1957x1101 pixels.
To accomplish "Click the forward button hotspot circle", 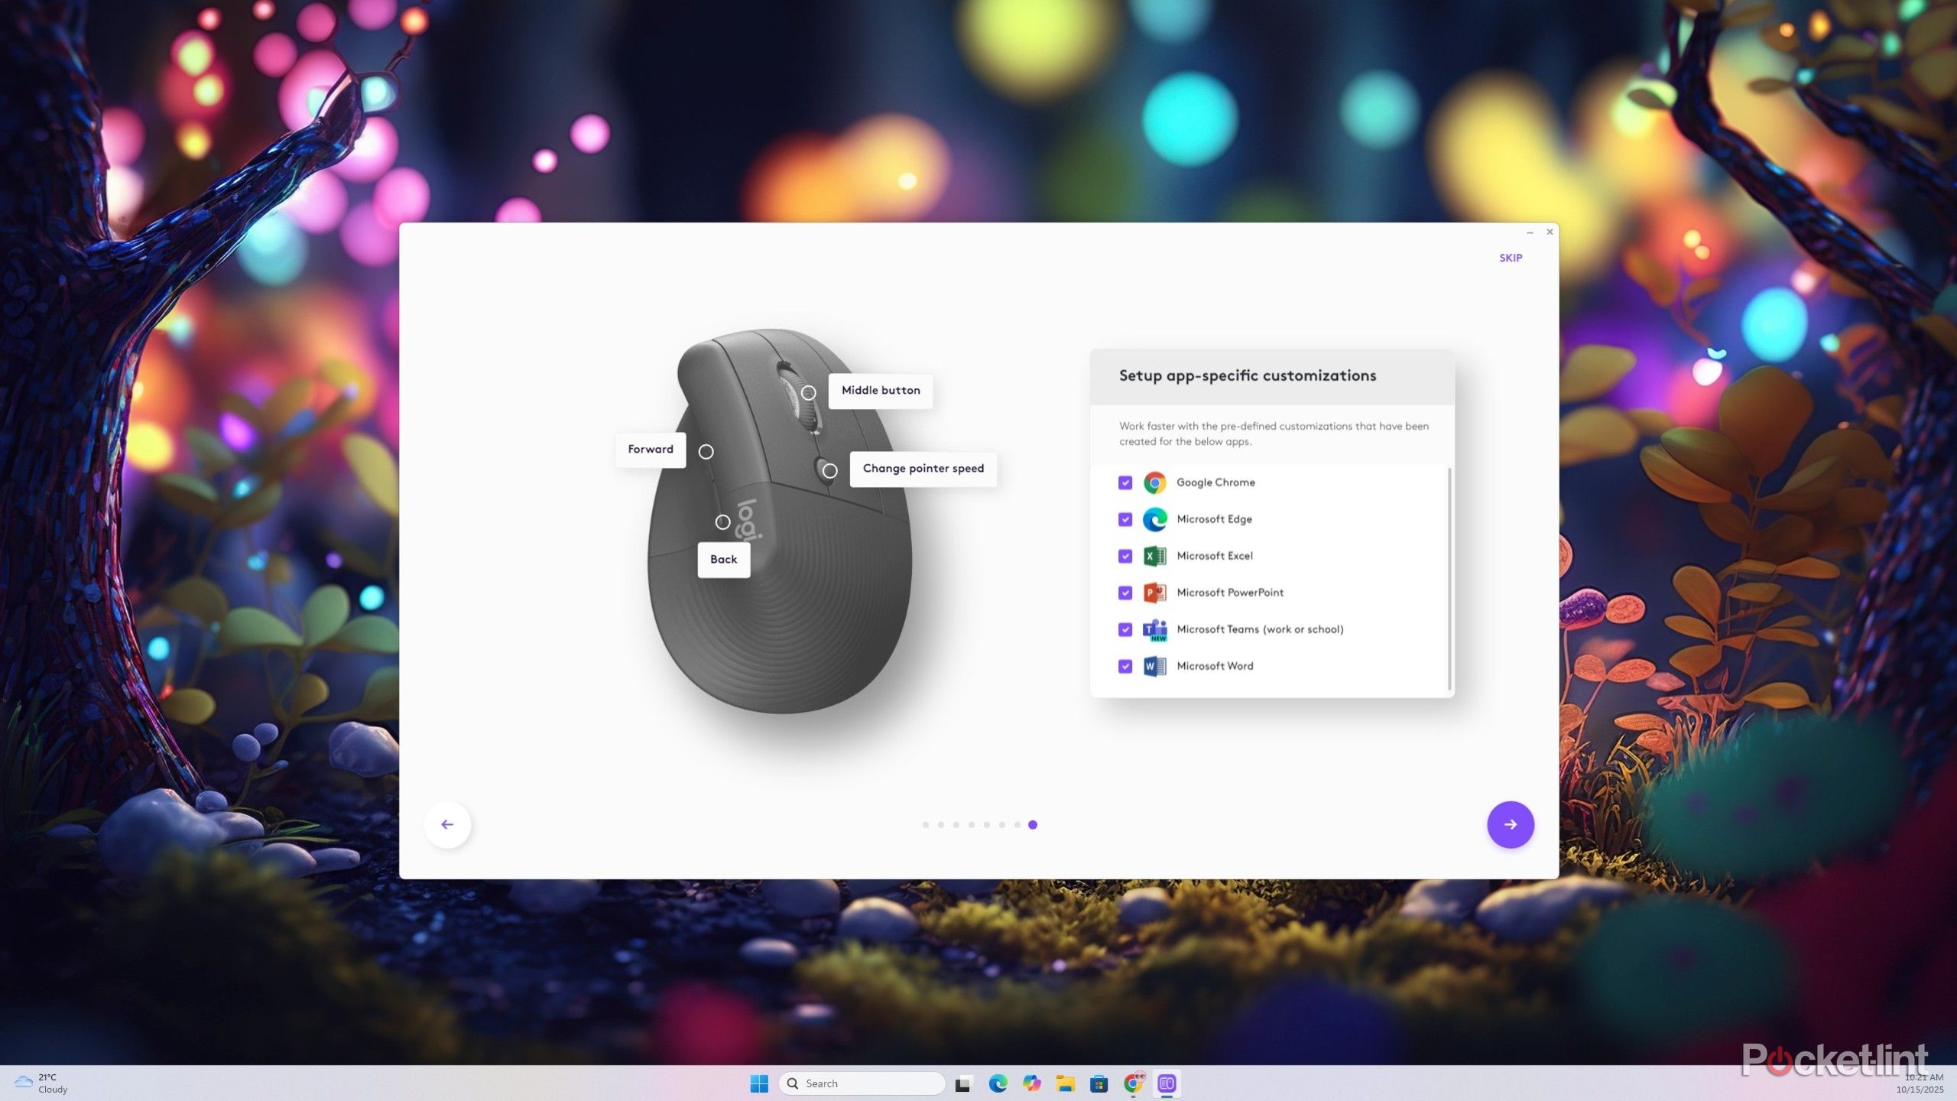I will point(706,452).
